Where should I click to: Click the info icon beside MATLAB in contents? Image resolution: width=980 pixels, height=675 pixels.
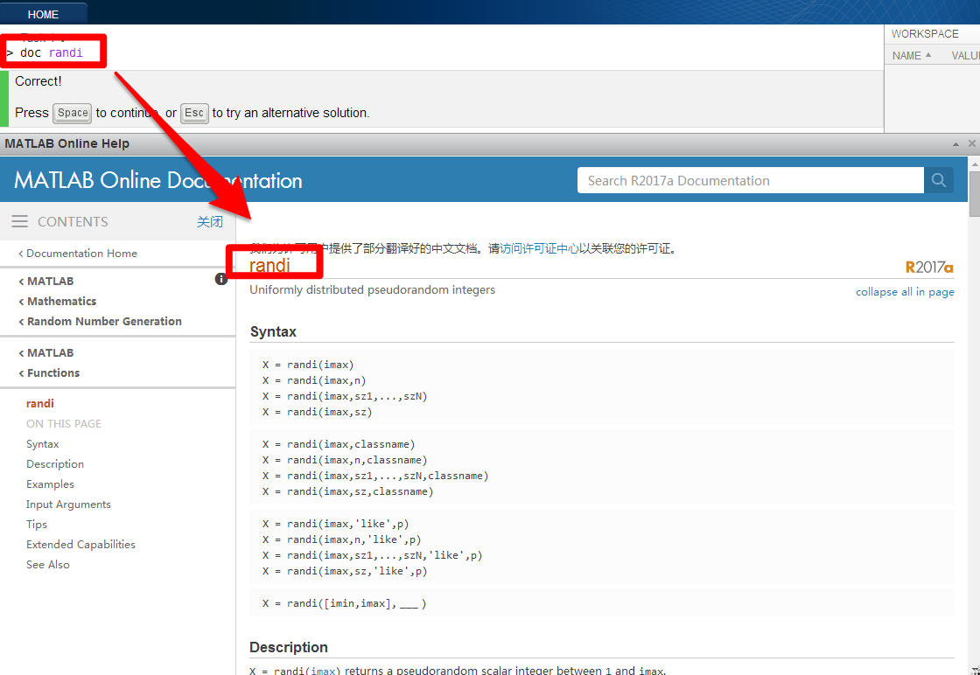221,279
